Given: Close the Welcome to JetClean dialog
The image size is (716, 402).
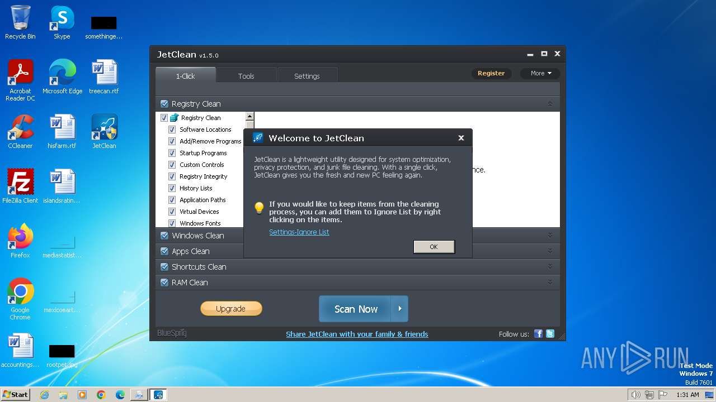Looking at the screenshot, I should pos(461,138).
